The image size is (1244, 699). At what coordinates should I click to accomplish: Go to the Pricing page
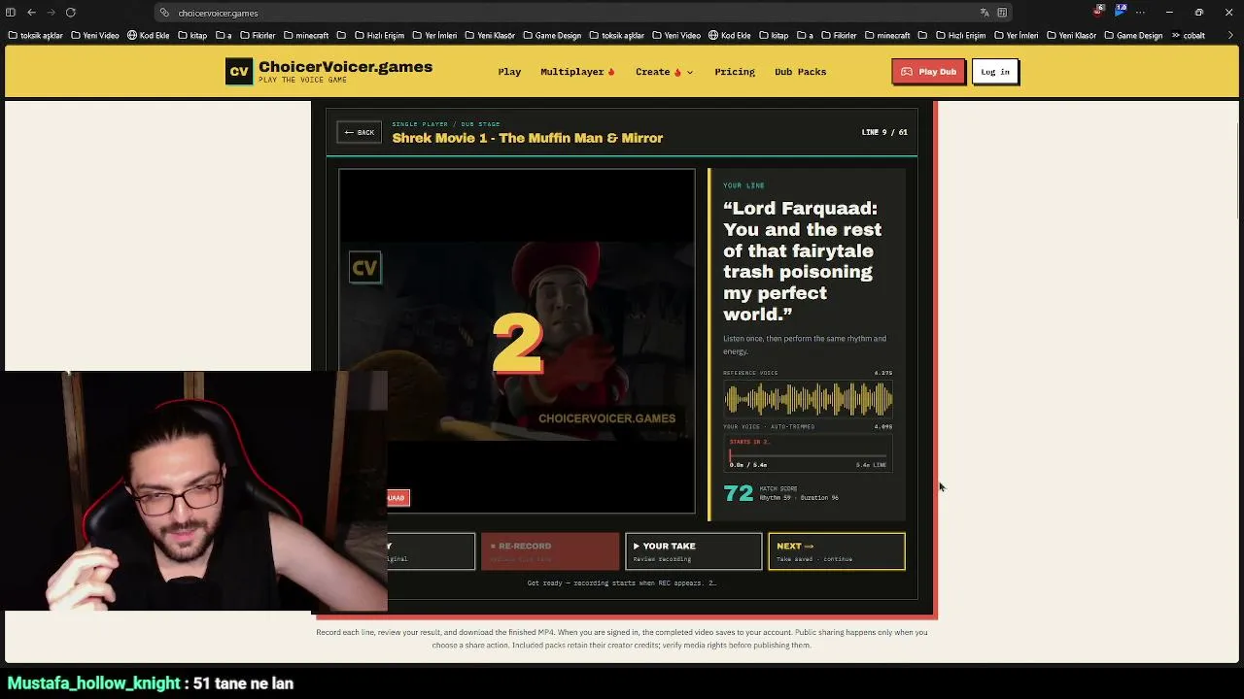(735, 72)
